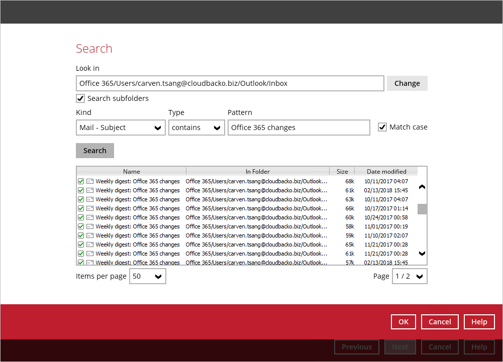The width and height of the screenshot is (503, 362).
Task: Click the mail icon of the 60k message
Action: [90, 217]
